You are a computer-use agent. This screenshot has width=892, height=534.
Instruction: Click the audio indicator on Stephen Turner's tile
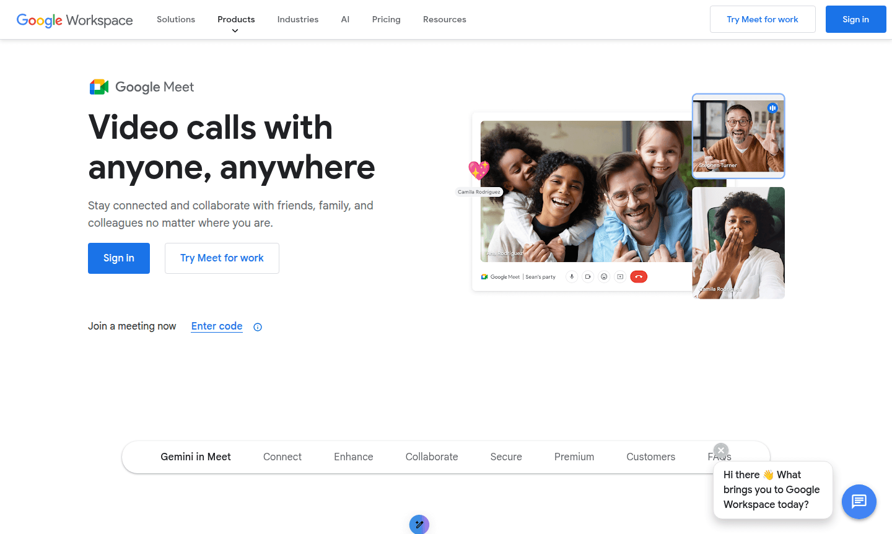click(772, 108)
